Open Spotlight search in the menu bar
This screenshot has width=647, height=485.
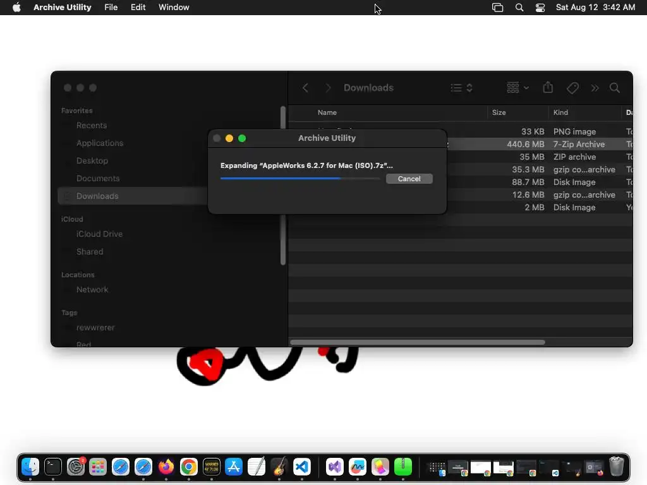(519, 8)
